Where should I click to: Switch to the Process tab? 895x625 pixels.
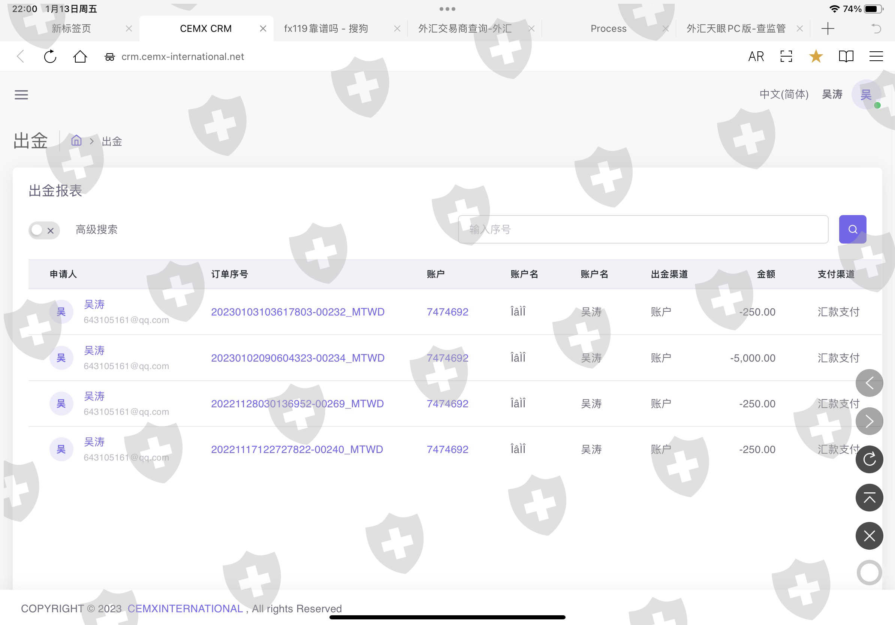[x=608, y=28]
